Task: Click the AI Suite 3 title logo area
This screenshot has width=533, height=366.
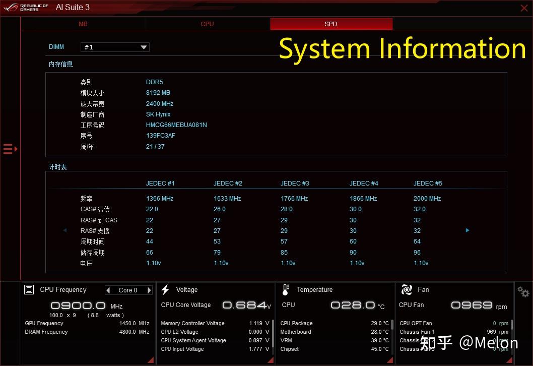Action: 72,8
